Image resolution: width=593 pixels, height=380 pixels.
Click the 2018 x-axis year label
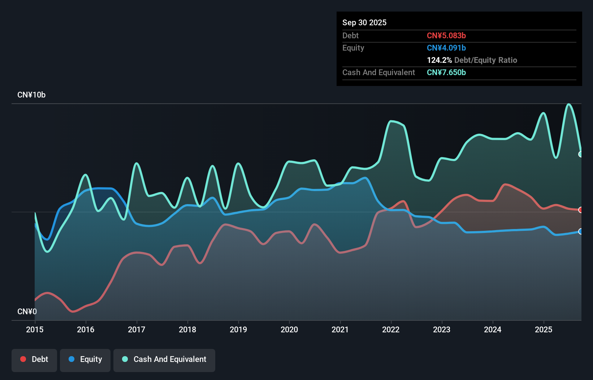coord(187,329)
